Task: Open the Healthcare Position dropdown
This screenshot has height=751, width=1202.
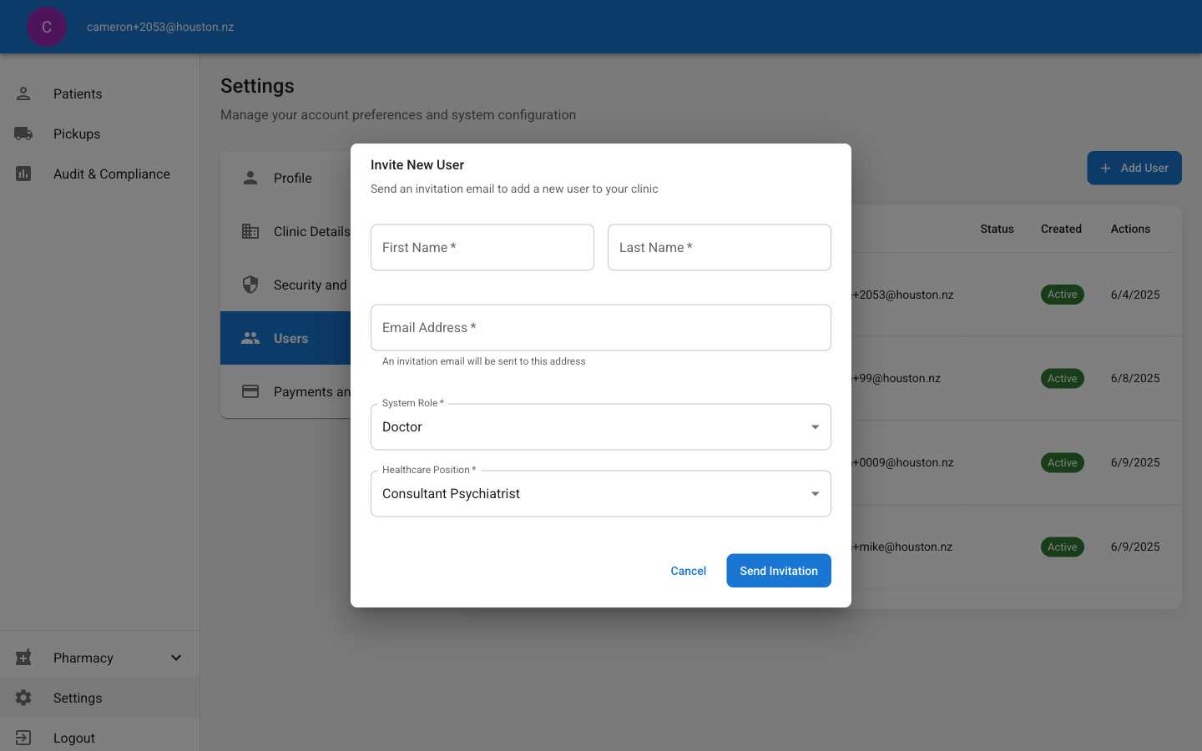Action: coord(601,493)
